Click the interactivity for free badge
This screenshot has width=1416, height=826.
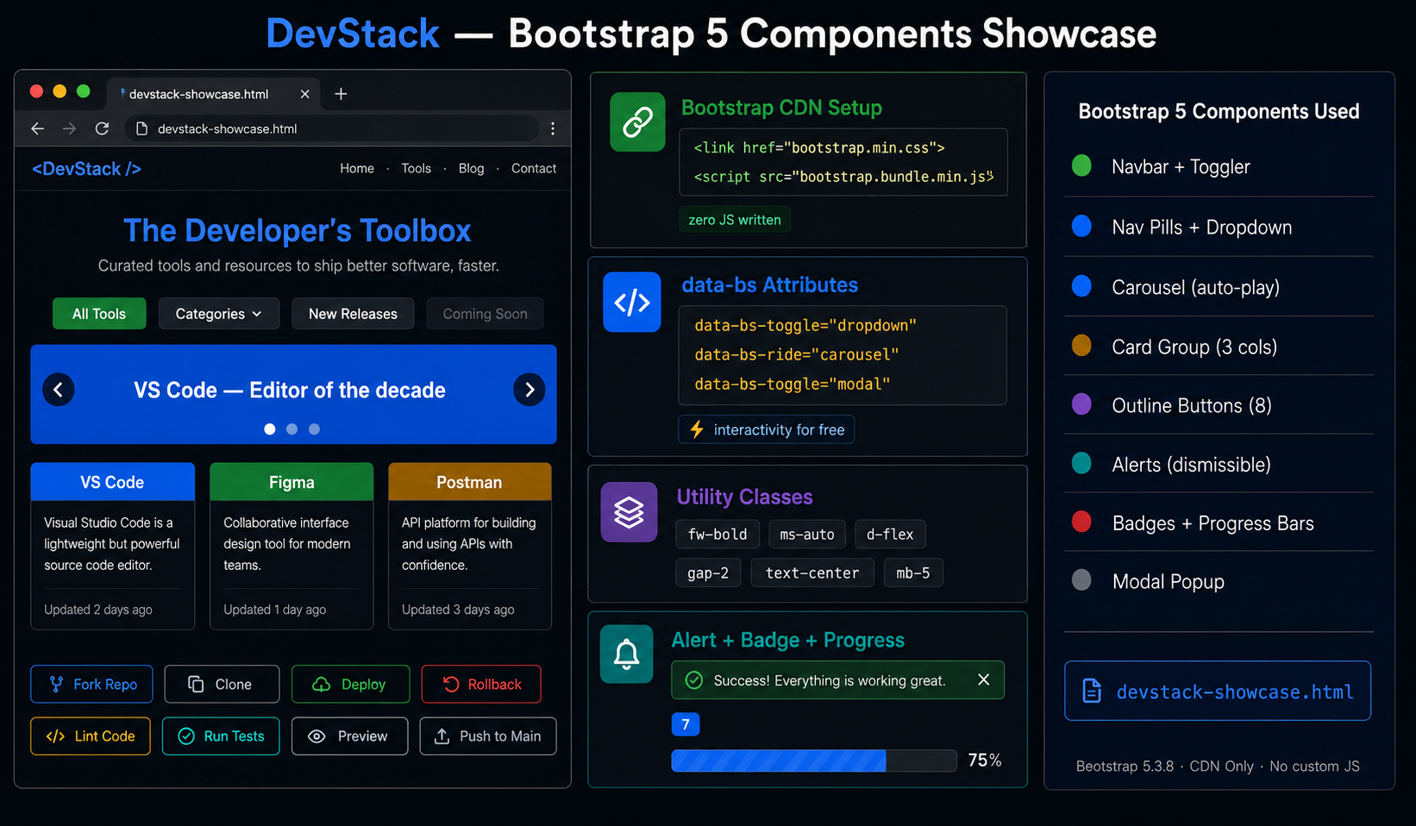[x=767, y=429]
